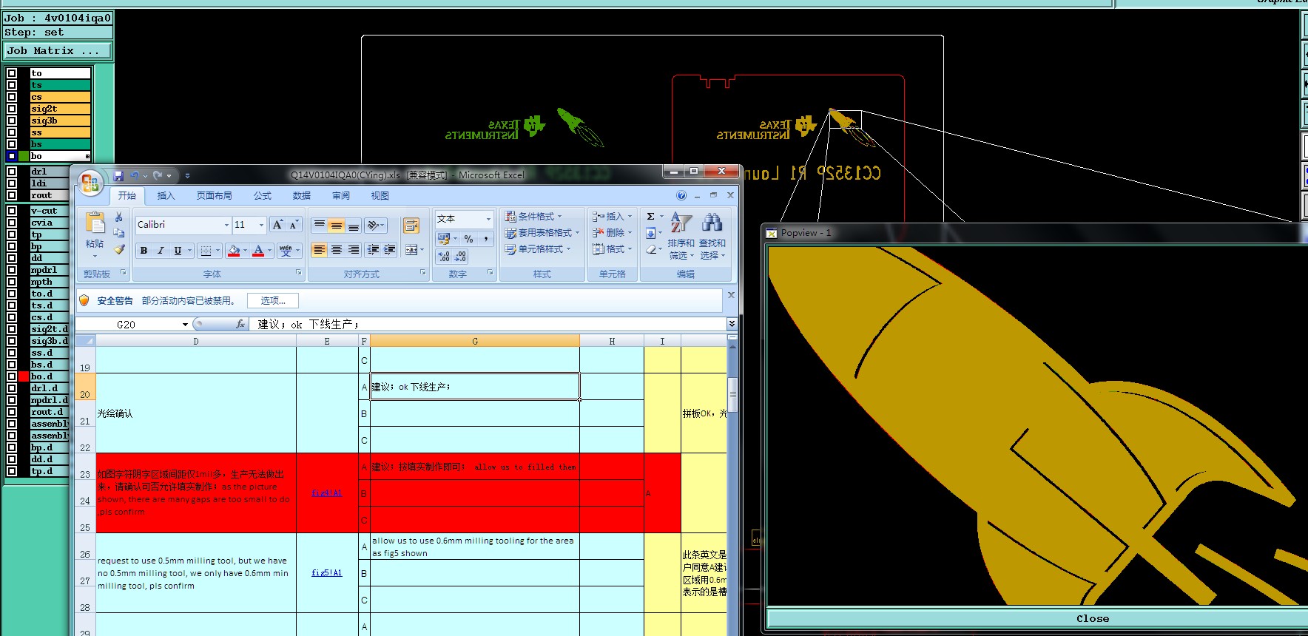Viewport: 1308px width, 636px height.
Task: Toggle the checkbox for layer 'drl'
Action: click(12, 172)
